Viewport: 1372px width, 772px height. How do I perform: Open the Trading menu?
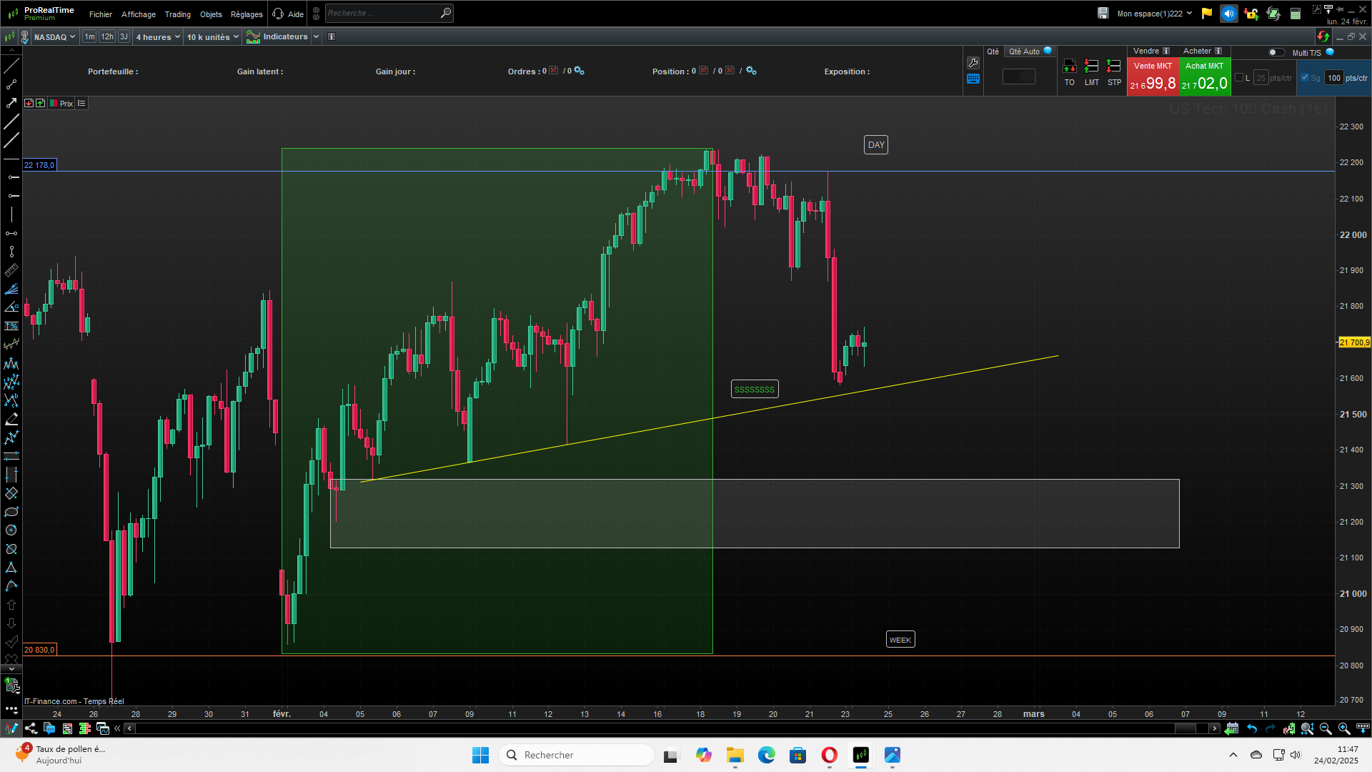tap(177, 14)
